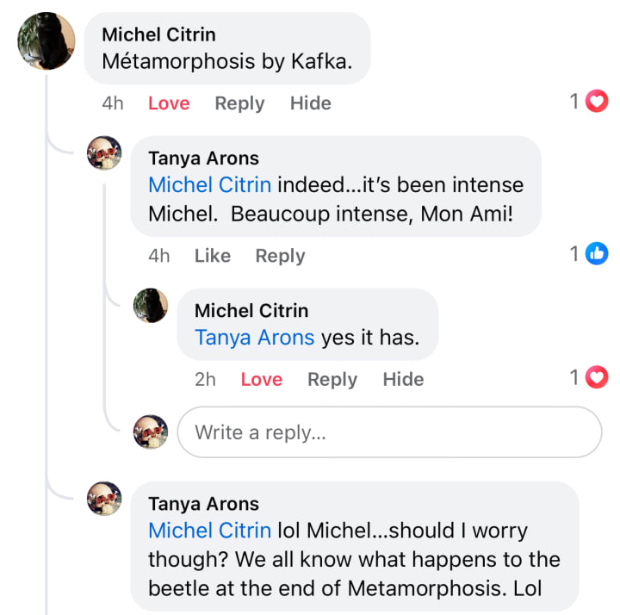Open the blue Tanya Arons mention link
Screen dimensions: 620x615
(x=255, y=338)
